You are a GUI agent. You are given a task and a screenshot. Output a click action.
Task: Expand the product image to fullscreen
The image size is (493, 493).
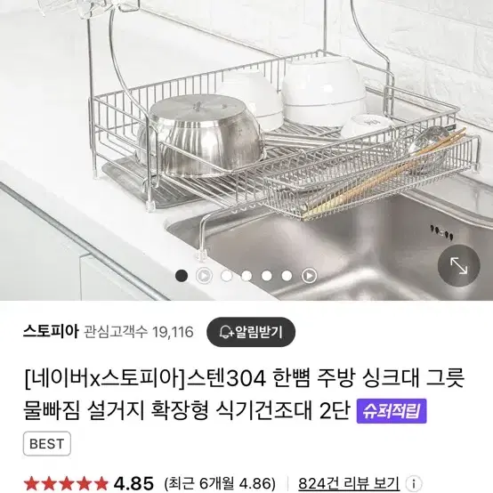[458, 266]
